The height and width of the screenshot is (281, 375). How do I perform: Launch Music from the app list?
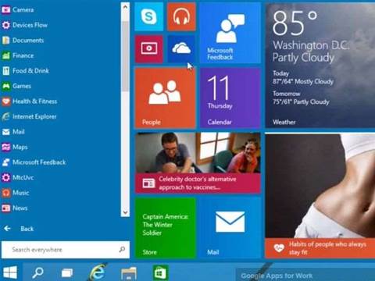pos(16,193)
